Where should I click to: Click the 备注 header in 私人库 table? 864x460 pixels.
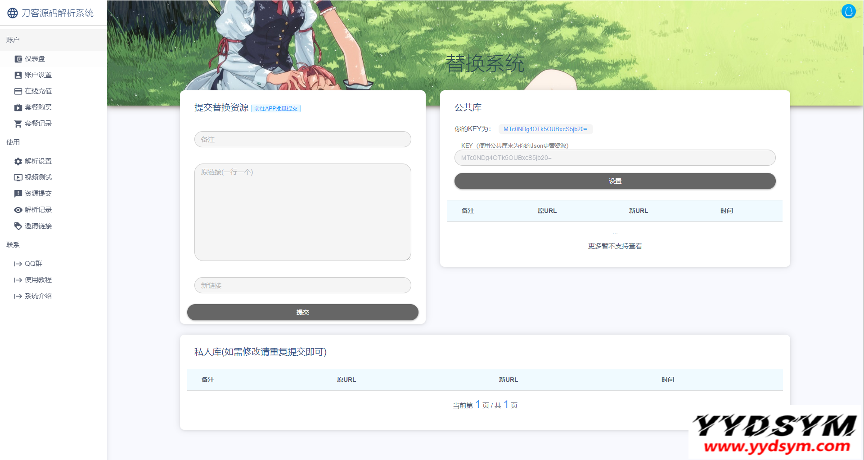(x=208, y=380)
